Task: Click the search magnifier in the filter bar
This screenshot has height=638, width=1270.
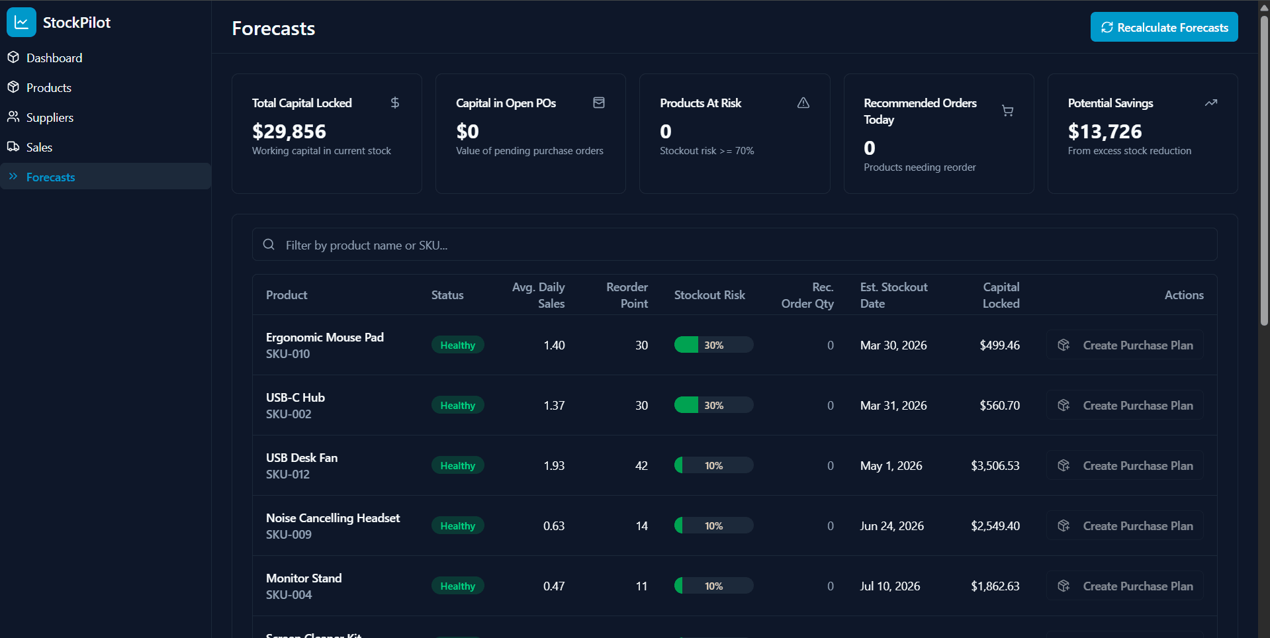Action: 269,244
